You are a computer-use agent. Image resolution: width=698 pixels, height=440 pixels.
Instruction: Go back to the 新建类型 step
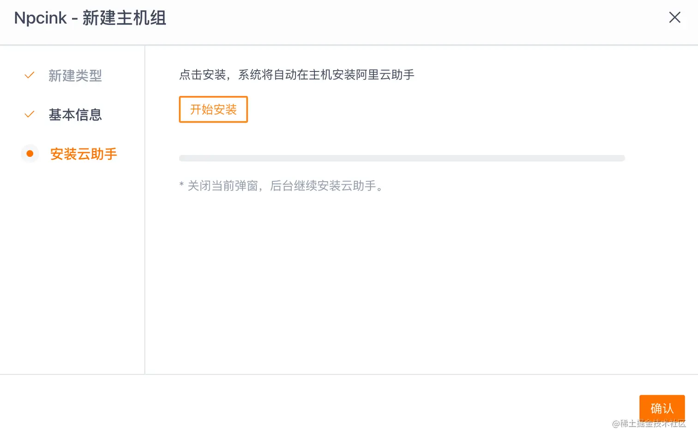(x=75, y=76)
